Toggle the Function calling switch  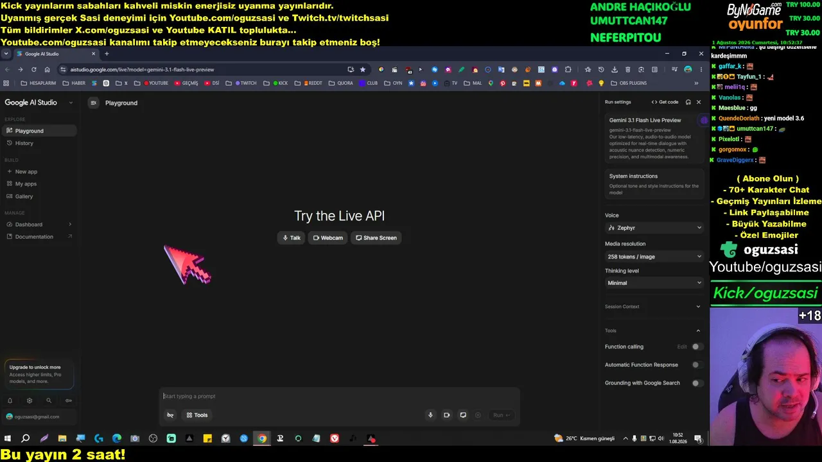click(696, 346)
